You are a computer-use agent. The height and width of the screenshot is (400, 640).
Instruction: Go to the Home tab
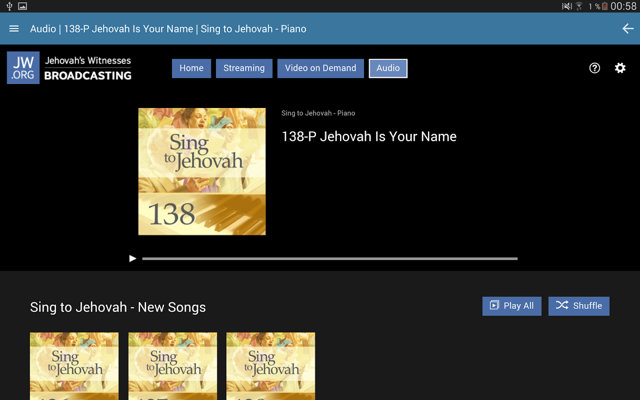click(191, 68)
